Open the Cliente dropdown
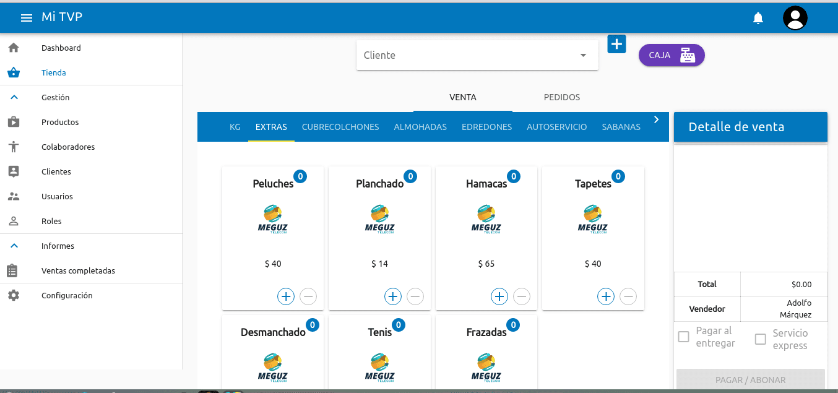This screenshot has width=838, height=393. [477, 55]
